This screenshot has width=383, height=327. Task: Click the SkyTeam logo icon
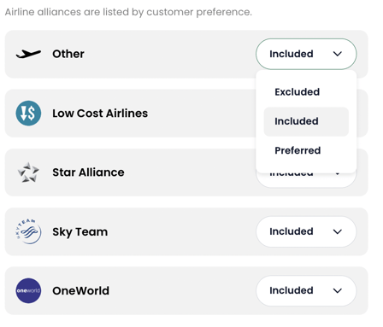coord(28,231)
